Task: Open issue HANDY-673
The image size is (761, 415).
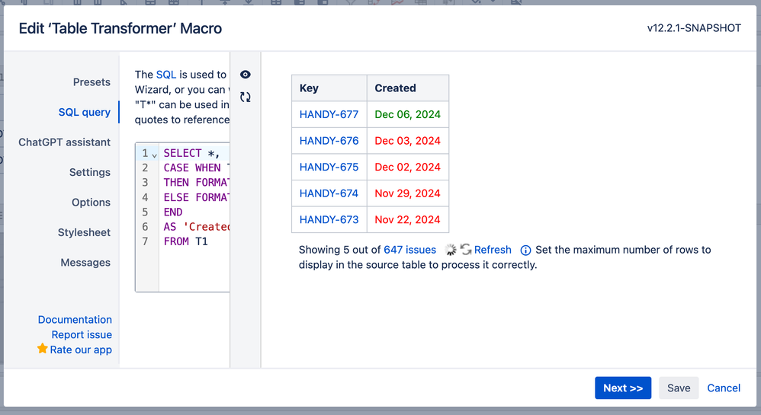Action: click(329, 219)
